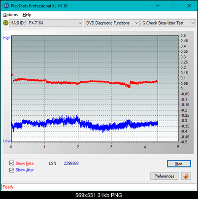Minimize the PlexTools window
The width and height of the screenshot is (198, 199).
tap(158, 6)
